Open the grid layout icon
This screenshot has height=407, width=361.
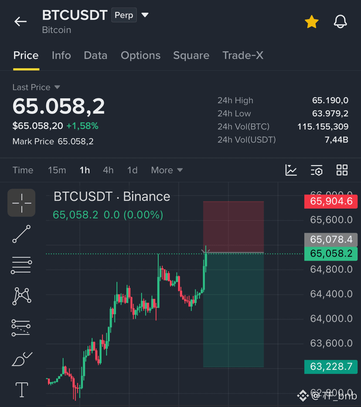click(342, 170)
